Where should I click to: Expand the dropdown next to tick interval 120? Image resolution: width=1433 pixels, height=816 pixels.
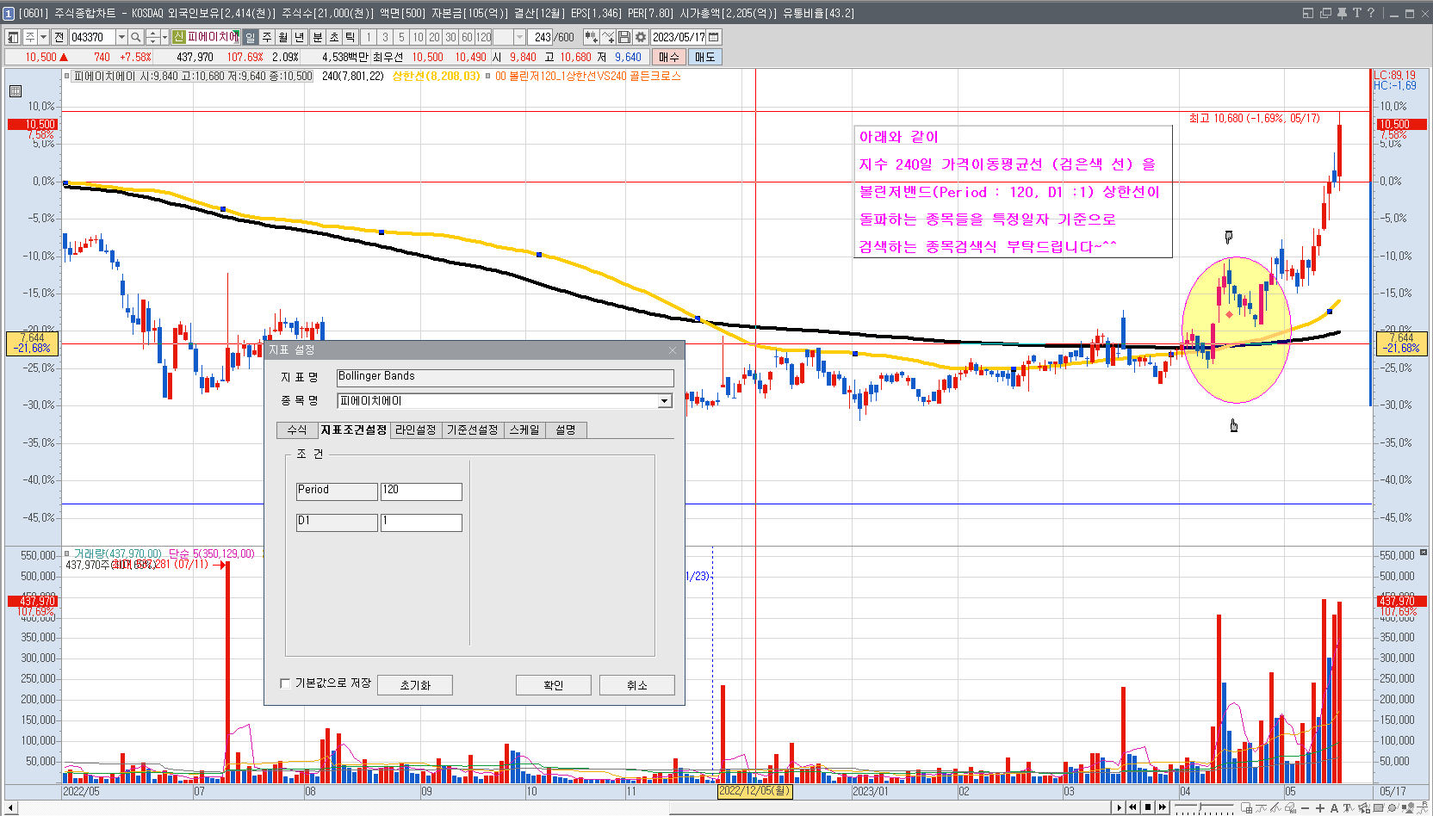519,37
